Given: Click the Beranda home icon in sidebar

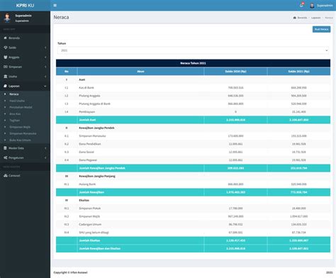Looking at the screenshot, I should (5, 38).
